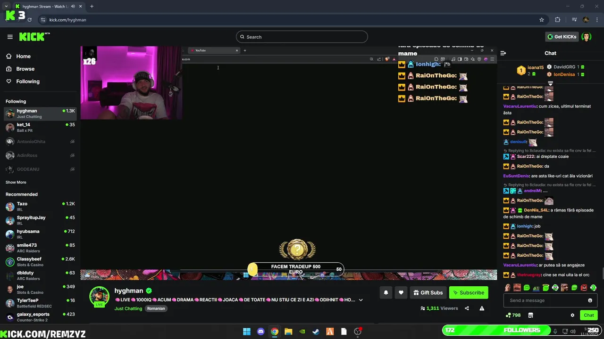Click the Romanian language tag
This screenshot has height=339, width=604.
156,309
